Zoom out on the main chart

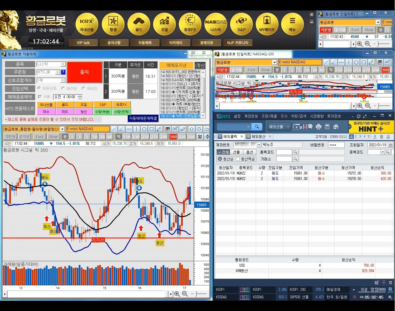[185, 294]
